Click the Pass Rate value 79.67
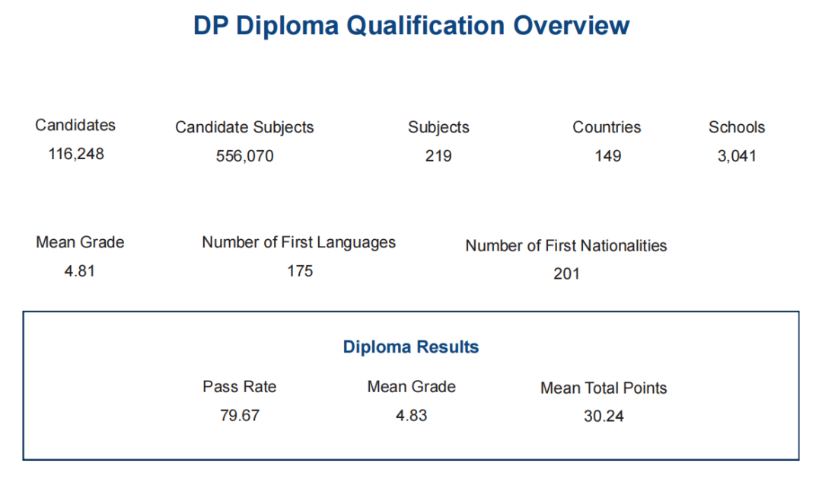Image resolution: width=822 pixels, height=479 pixels. [240, 415]
